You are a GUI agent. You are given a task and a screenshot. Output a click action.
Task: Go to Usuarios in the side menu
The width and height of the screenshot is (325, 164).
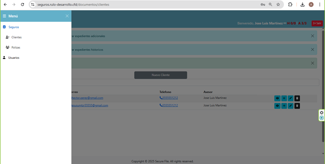click(x=13, y=58)
